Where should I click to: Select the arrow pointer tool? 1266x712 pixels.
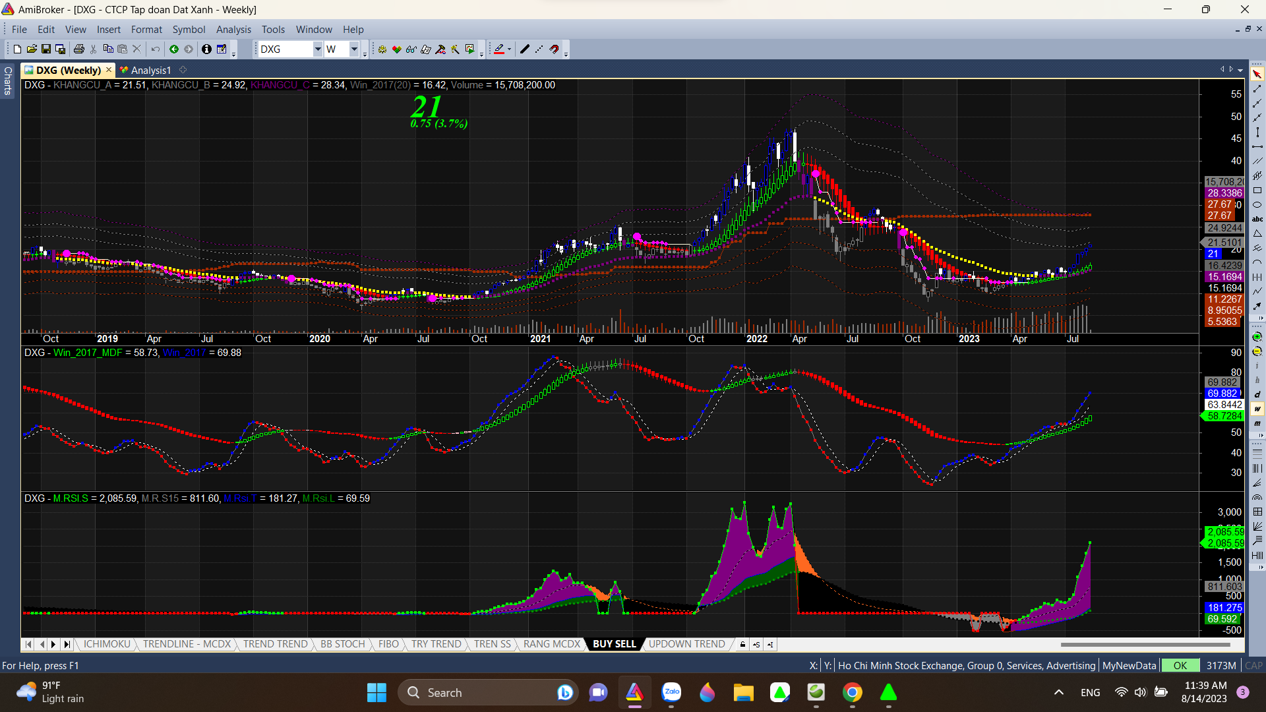pos(1257,74)
